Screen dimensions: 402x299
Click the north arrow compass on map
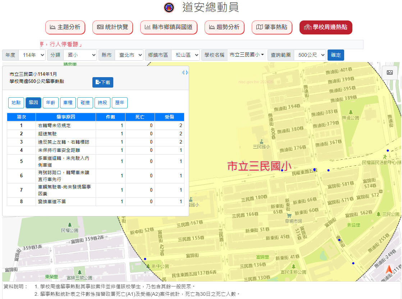(x=389, y=270)
